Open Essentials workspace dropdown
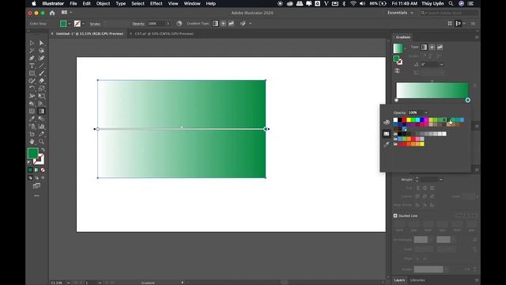This screenshot has width=506, height=285. [401, 13]
